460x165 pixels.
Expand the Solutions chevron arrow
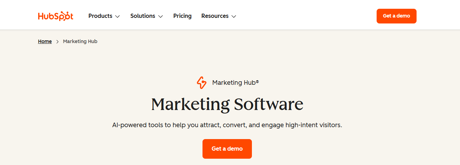point(160,16)
